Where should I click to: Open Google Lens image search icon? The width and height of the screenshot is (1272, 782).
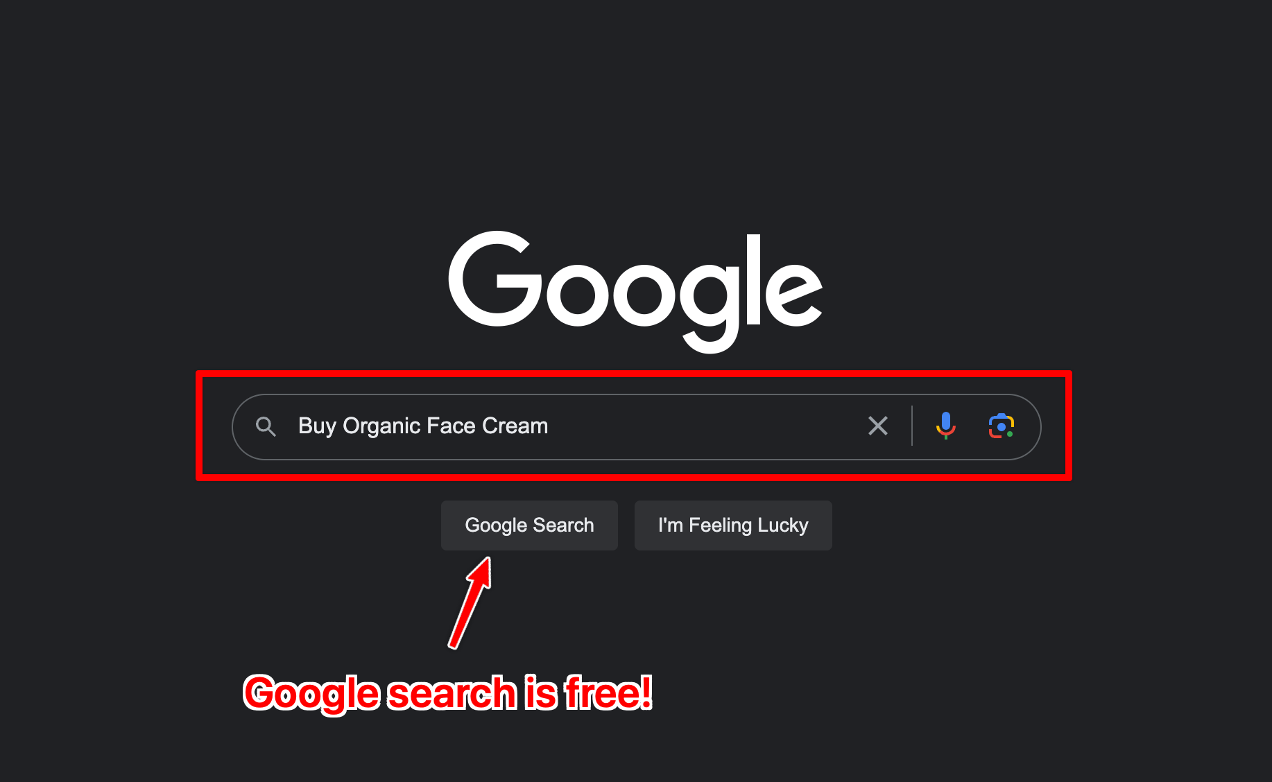tap(1001, 426)
